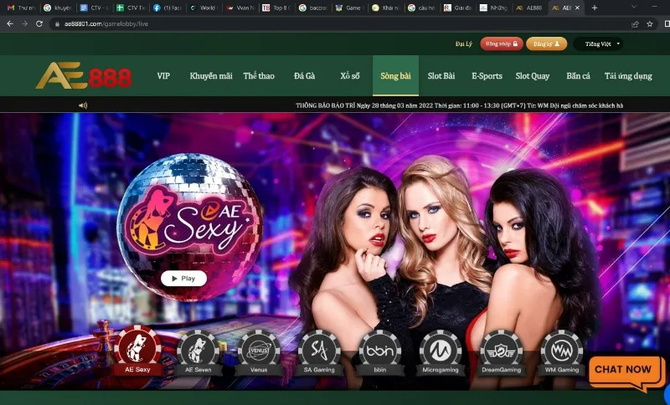Open the Tải ứng dụng download menu
The width and height of the screenshot is (670, 405).
[x=628, y=76]
